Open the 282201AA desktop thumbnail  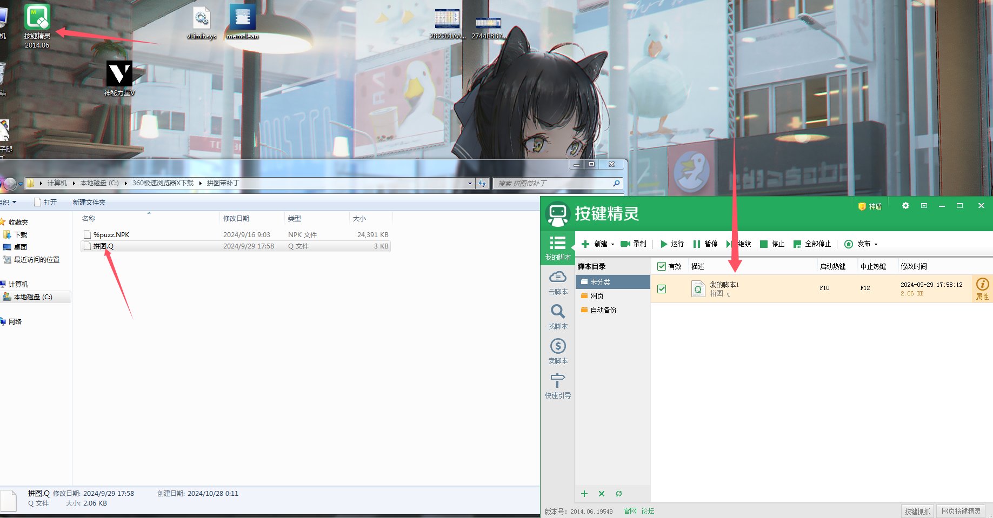448,24
